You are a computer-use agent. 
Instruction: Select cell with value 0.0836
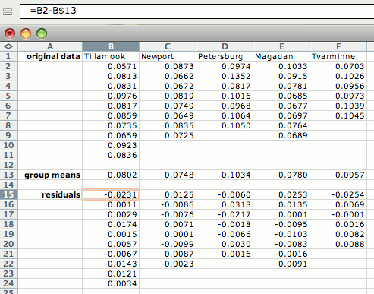click(x=111, y=155)
